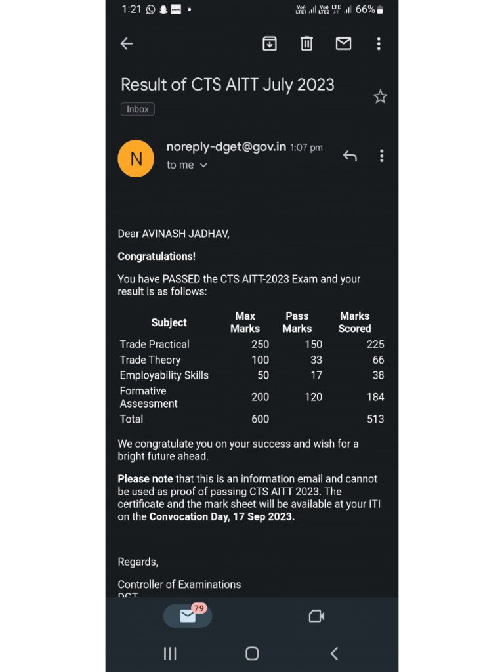504x672 pixels.
Task: Tap the back arrow to leave the email
Action: click(x=127, y=44)
